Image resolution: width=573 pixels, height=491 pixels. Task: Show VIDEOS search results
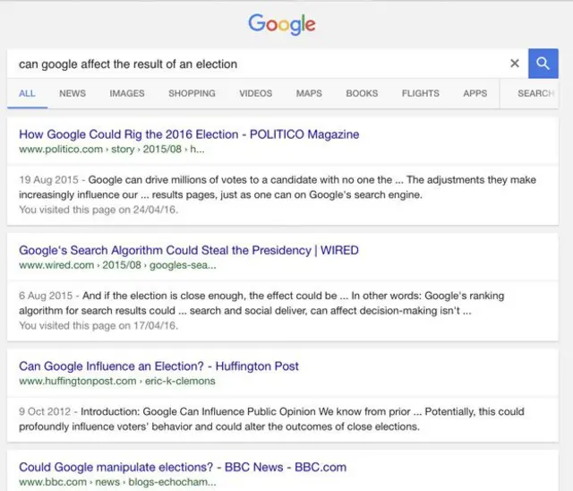point(255,93)
